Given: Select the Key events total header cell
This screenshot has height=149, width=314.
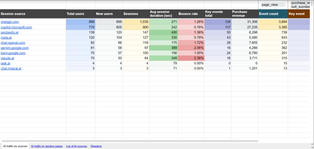Looking at the screenshot, I should tap(218, 14).
